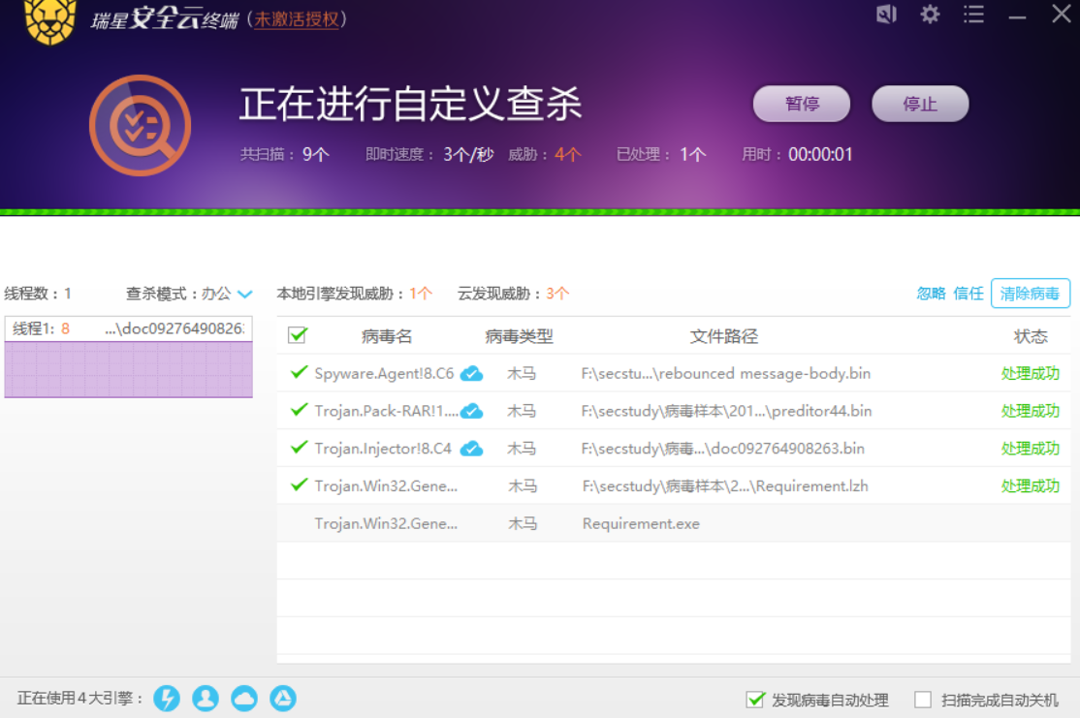This screenshot has width=1080, height=718.
Task: Click the scan magnifier status icon
Action: [141, 125]
